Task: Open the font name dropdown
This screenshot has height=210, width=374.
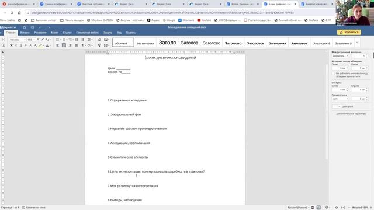Action: [25, 40]
